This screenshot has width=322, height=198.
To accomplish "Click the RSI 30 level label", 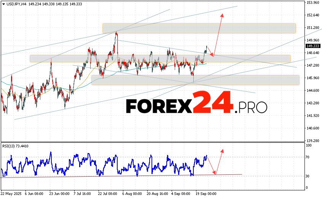I will pyautogui.click(x=308, y=176).
